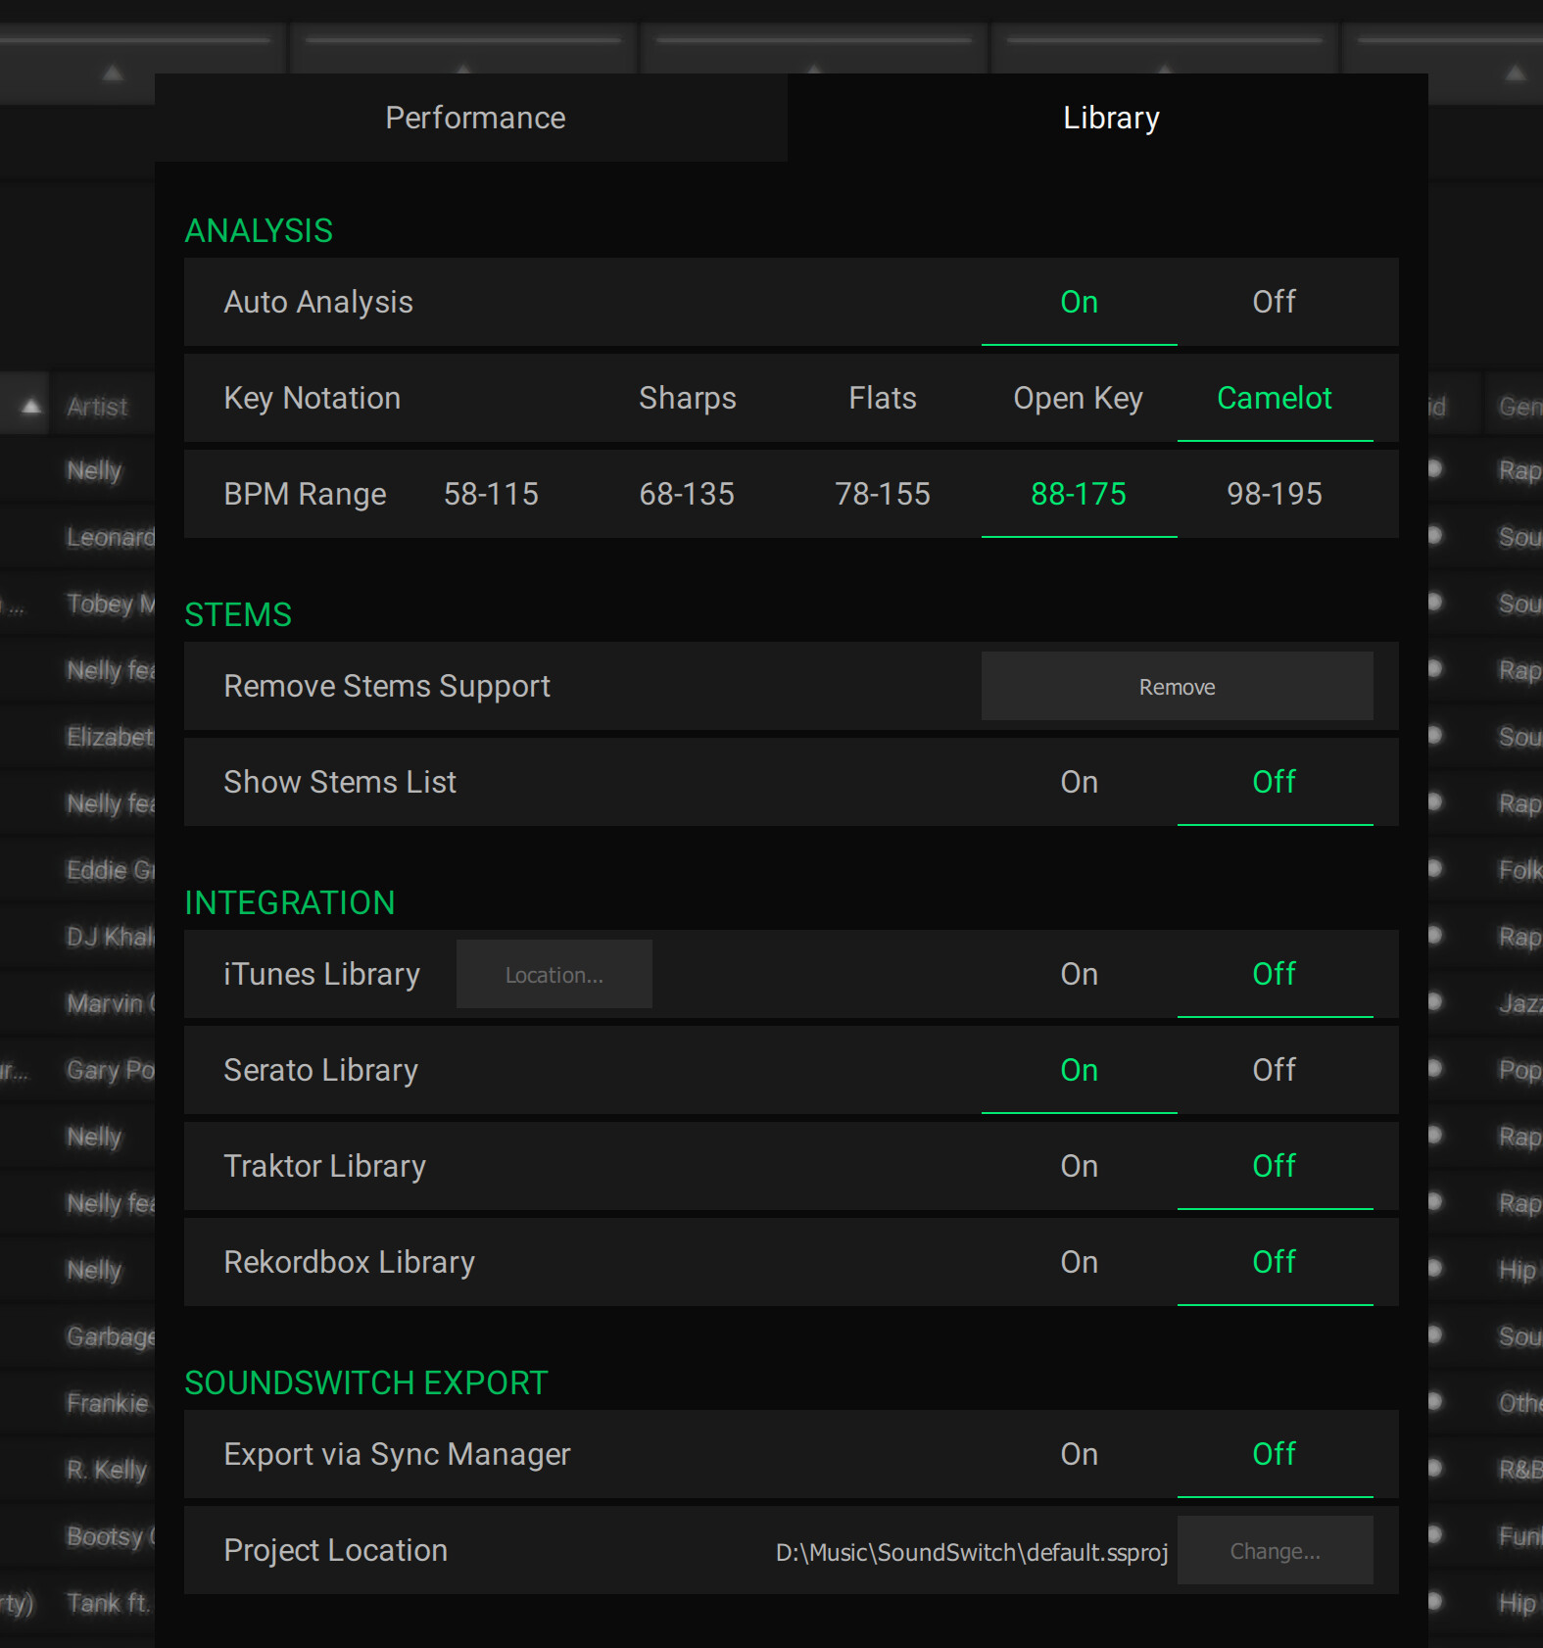Disable Serato Library integration

(1274, 1070)
